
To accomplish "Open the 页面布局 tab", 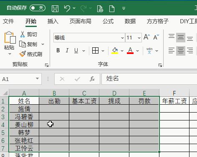I will 81,21.
